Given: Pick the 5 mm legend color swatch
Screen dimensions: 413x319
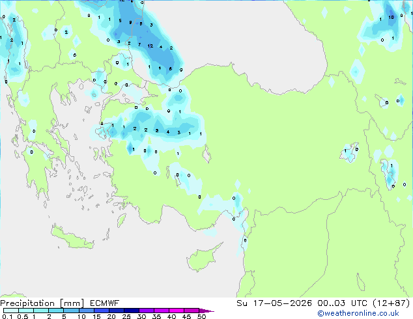Looking at the screenshot, I should click(x=71, y=311).
